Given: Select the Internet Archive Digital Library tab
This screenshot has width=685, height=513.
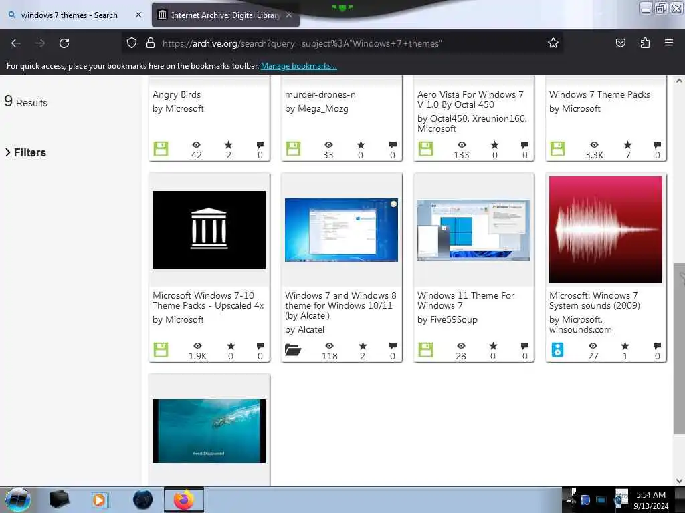Looking at the screenshot, I should tap(225, 15).
